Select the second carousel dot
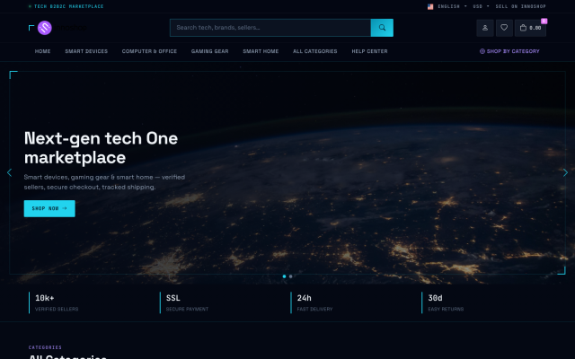 [x=291, y=276]
